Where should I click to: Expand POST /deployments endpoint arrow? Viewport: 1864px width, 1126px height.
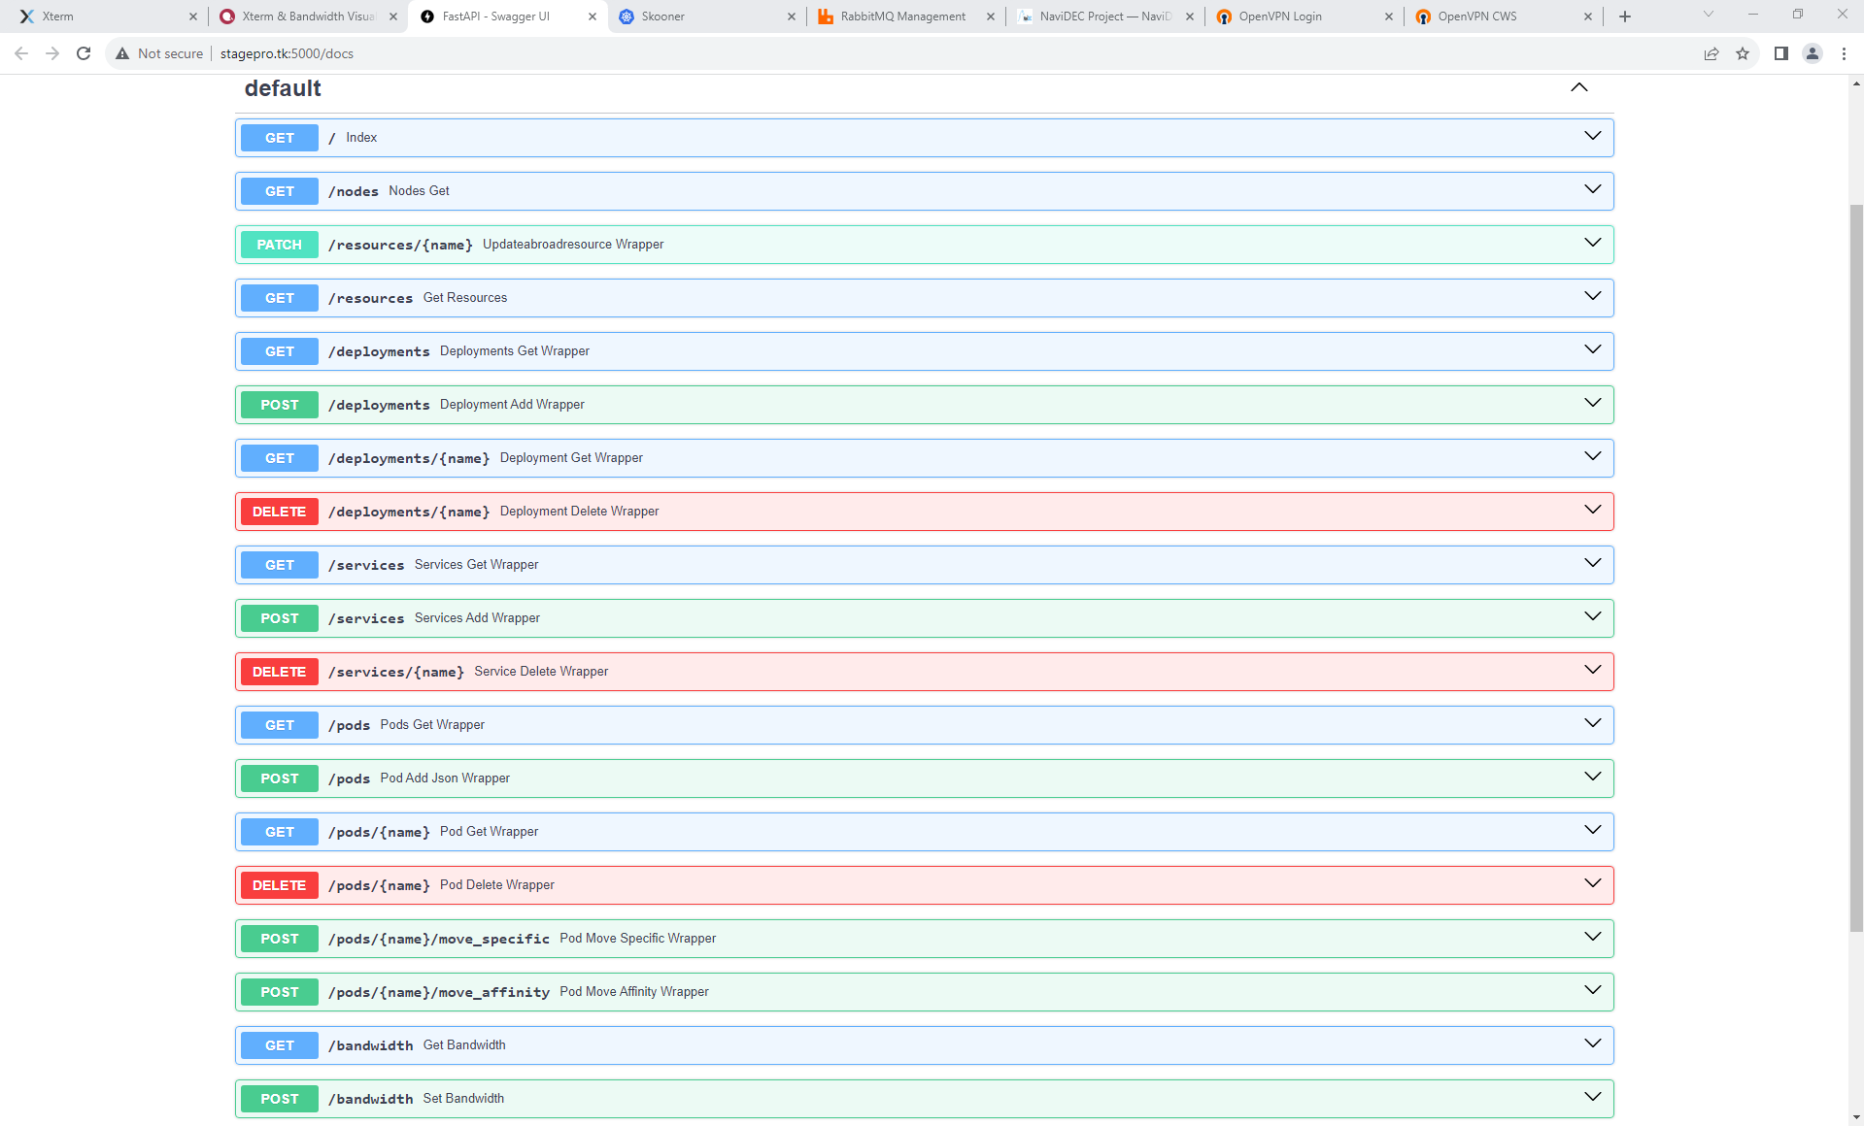(x=1593, y=403)
